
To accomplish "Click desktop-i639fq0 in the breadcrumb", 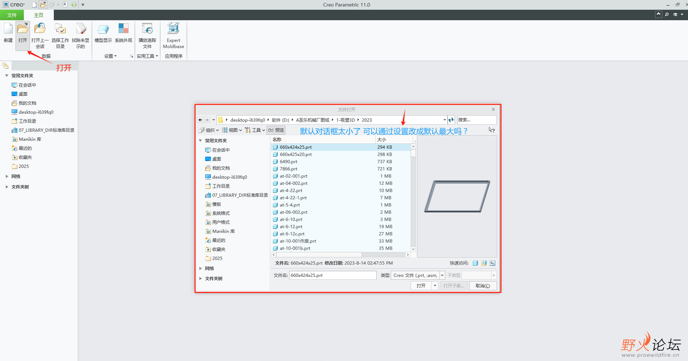I will tap(248, 120).
